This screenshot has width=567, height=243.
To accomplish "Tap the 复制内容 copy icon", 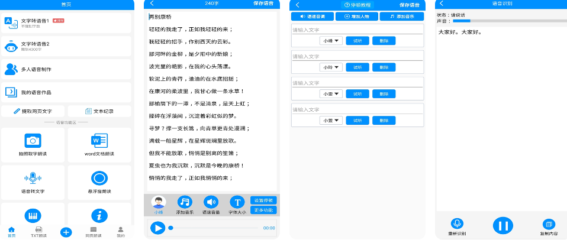I will [x=549, y=224].
